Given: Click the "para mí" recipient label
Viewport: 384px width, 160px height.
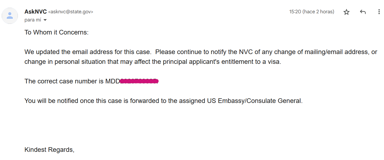Looking at the screenshot, I should [33, 20].
